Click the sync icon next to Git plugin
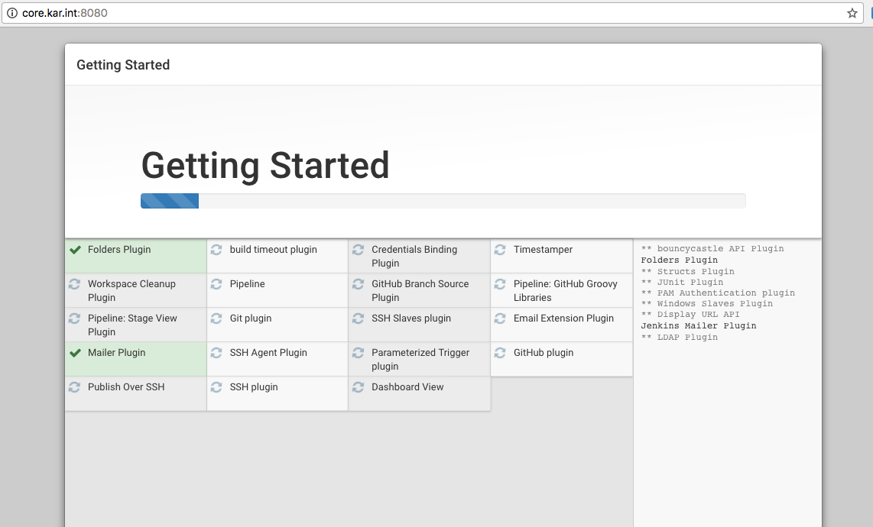Screen dimensions: 873x527 pyautogui.click(x=216, y=318)
